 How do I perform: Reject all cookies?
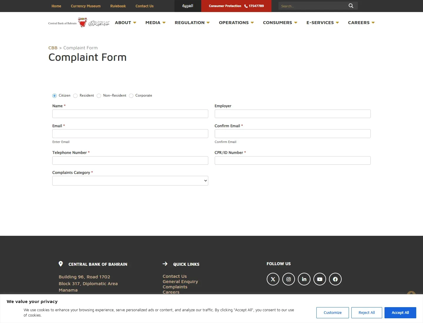coord(367,313)
